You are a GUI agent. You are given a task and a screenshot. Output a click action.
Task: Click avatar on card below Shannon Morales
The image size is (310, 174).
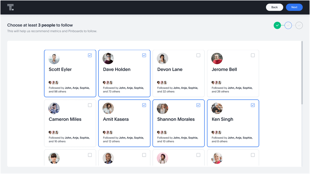[x=162, y=158]
